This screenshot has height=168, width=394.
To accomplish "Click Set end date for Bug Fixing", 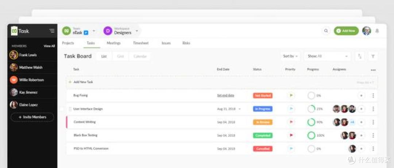I will (x=225, y=95).
